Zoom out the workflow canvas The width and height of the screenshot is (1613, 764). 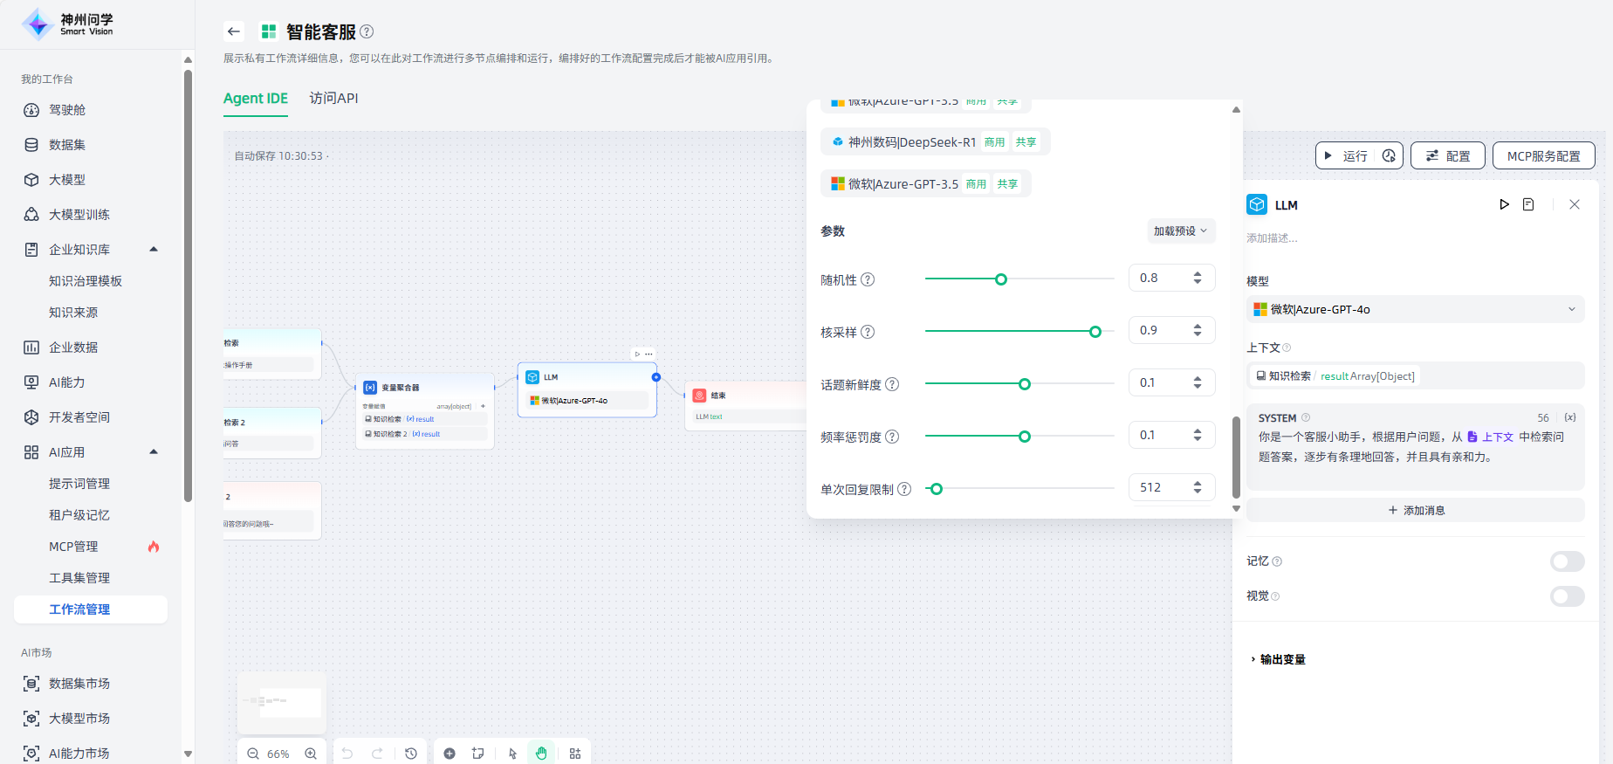pos(253,754)
